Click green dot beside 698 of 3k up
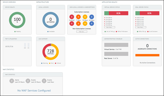Image resolution: width=164 pixels, height=96 pixels. [138, 32]
